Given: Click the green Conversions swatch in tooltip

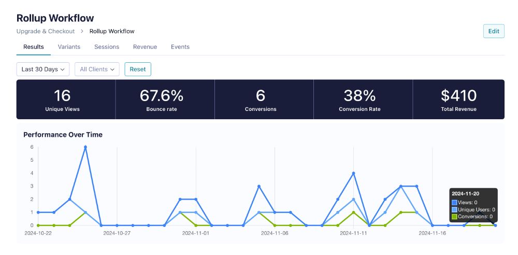Looking at the screenshot, I should (x=455, y=216).
